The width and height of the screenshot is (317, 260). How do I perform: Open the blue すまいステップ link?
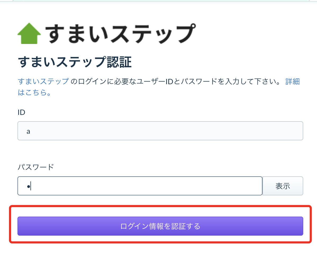43,81
